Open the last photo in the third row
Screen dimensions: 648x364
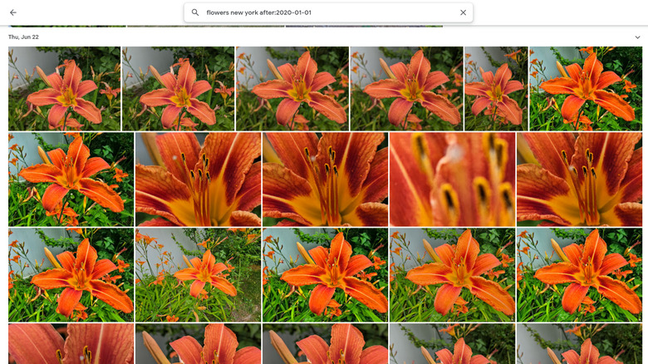pyautogui.click(x=578, y=275)
